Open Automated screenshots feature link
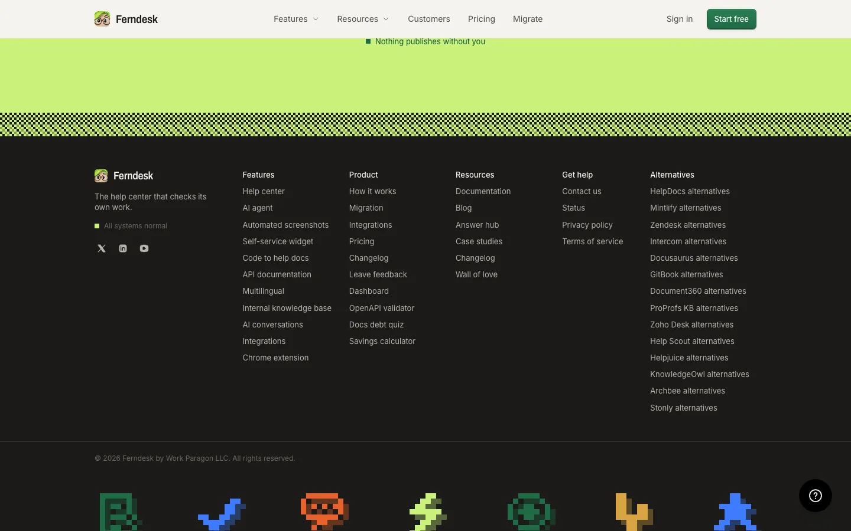The width and height of the screenshot is (851, 531). click(285, 225)
